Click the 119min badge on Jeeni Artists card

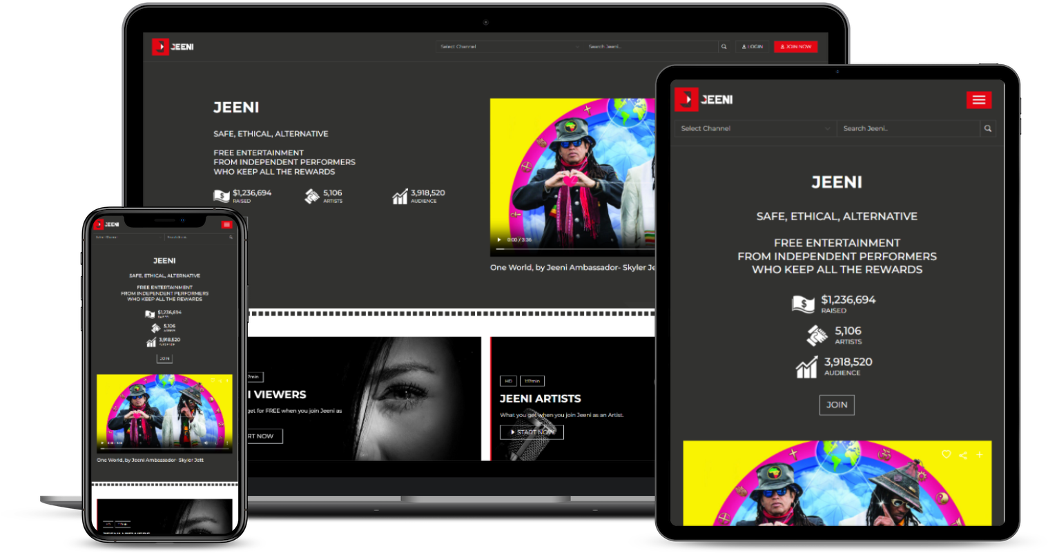click(x=532, y=381)
